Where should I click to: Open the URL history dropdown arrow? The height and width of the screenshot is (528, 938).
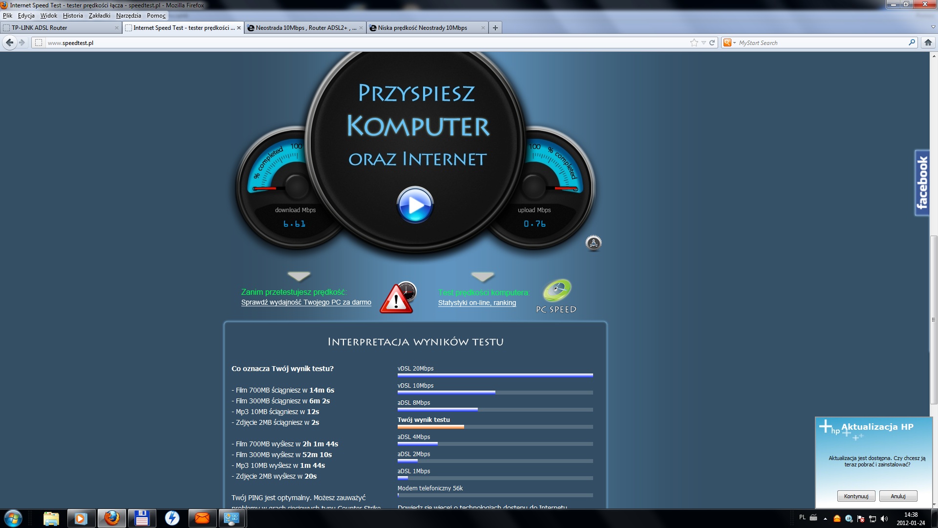click(703, 43)
